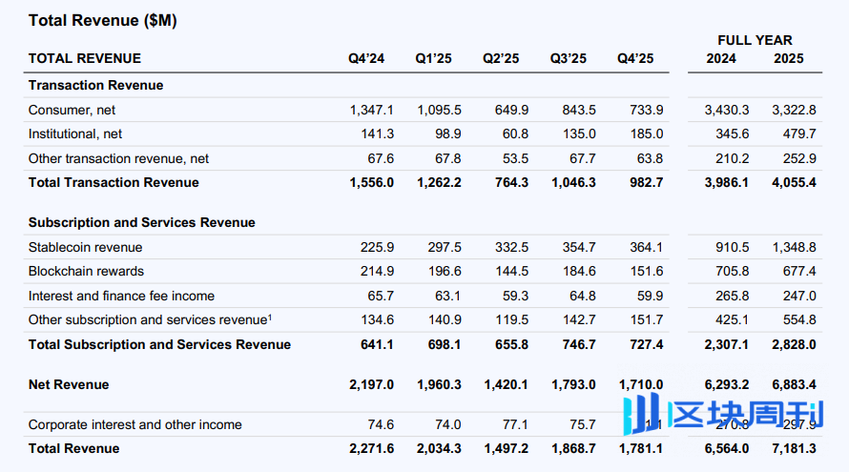Click the Blockchain rewards row label
This screenshot has width=849, height=472.
pos(87,272)
